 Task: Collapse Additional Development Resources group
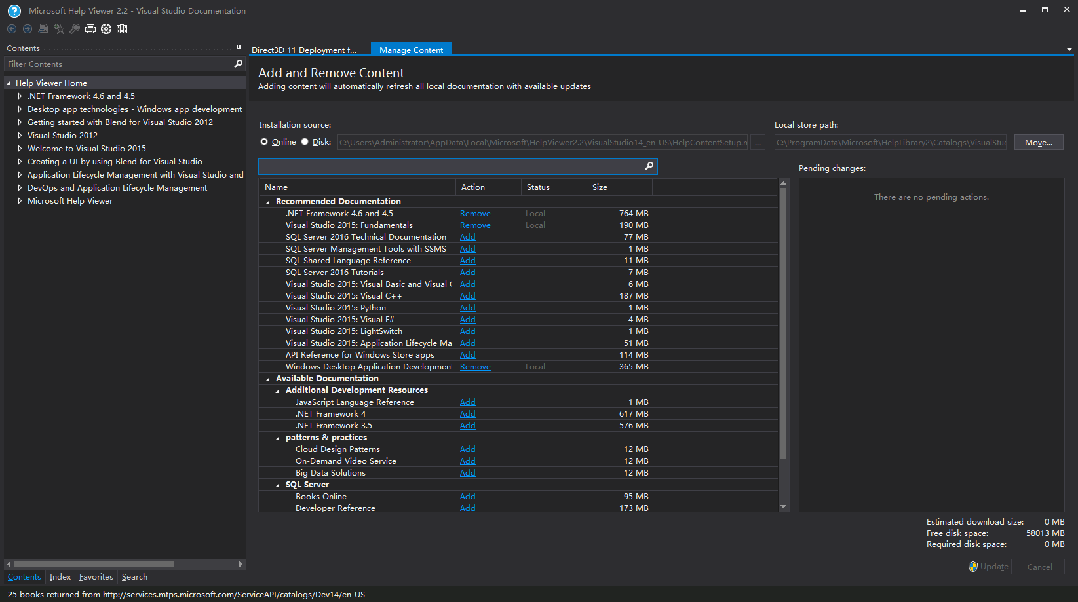[277, 390]
